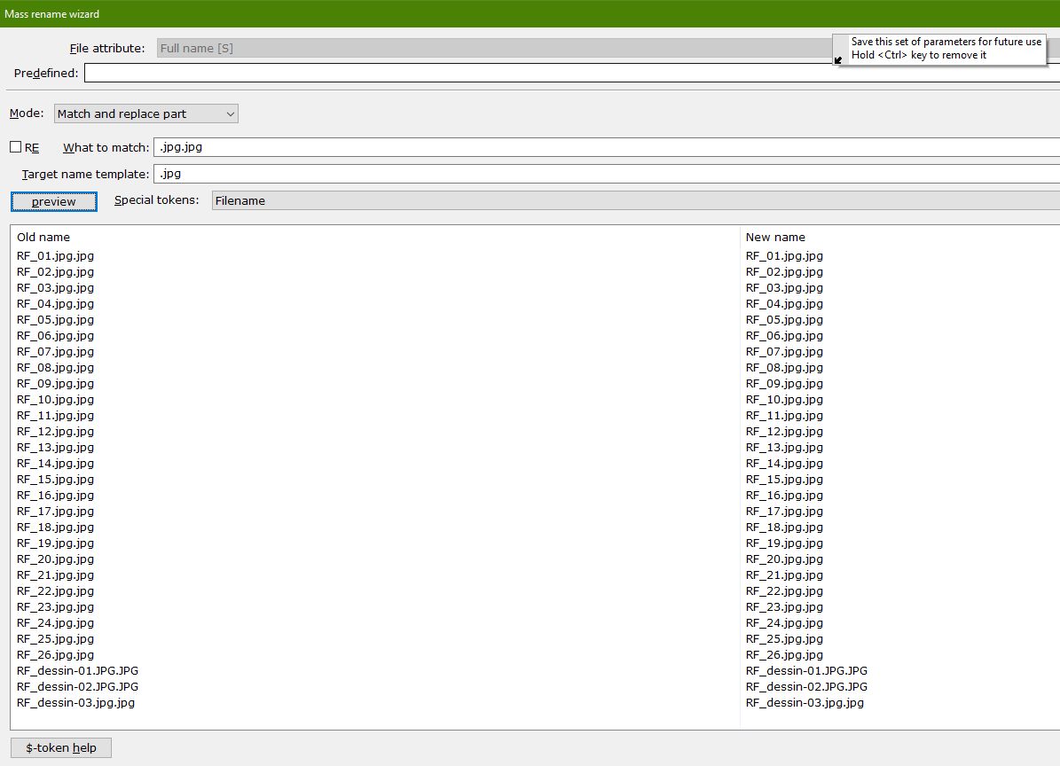Open the $-token help button
The height and width of the screenshot is (766, 1060).
pos(61,747)
